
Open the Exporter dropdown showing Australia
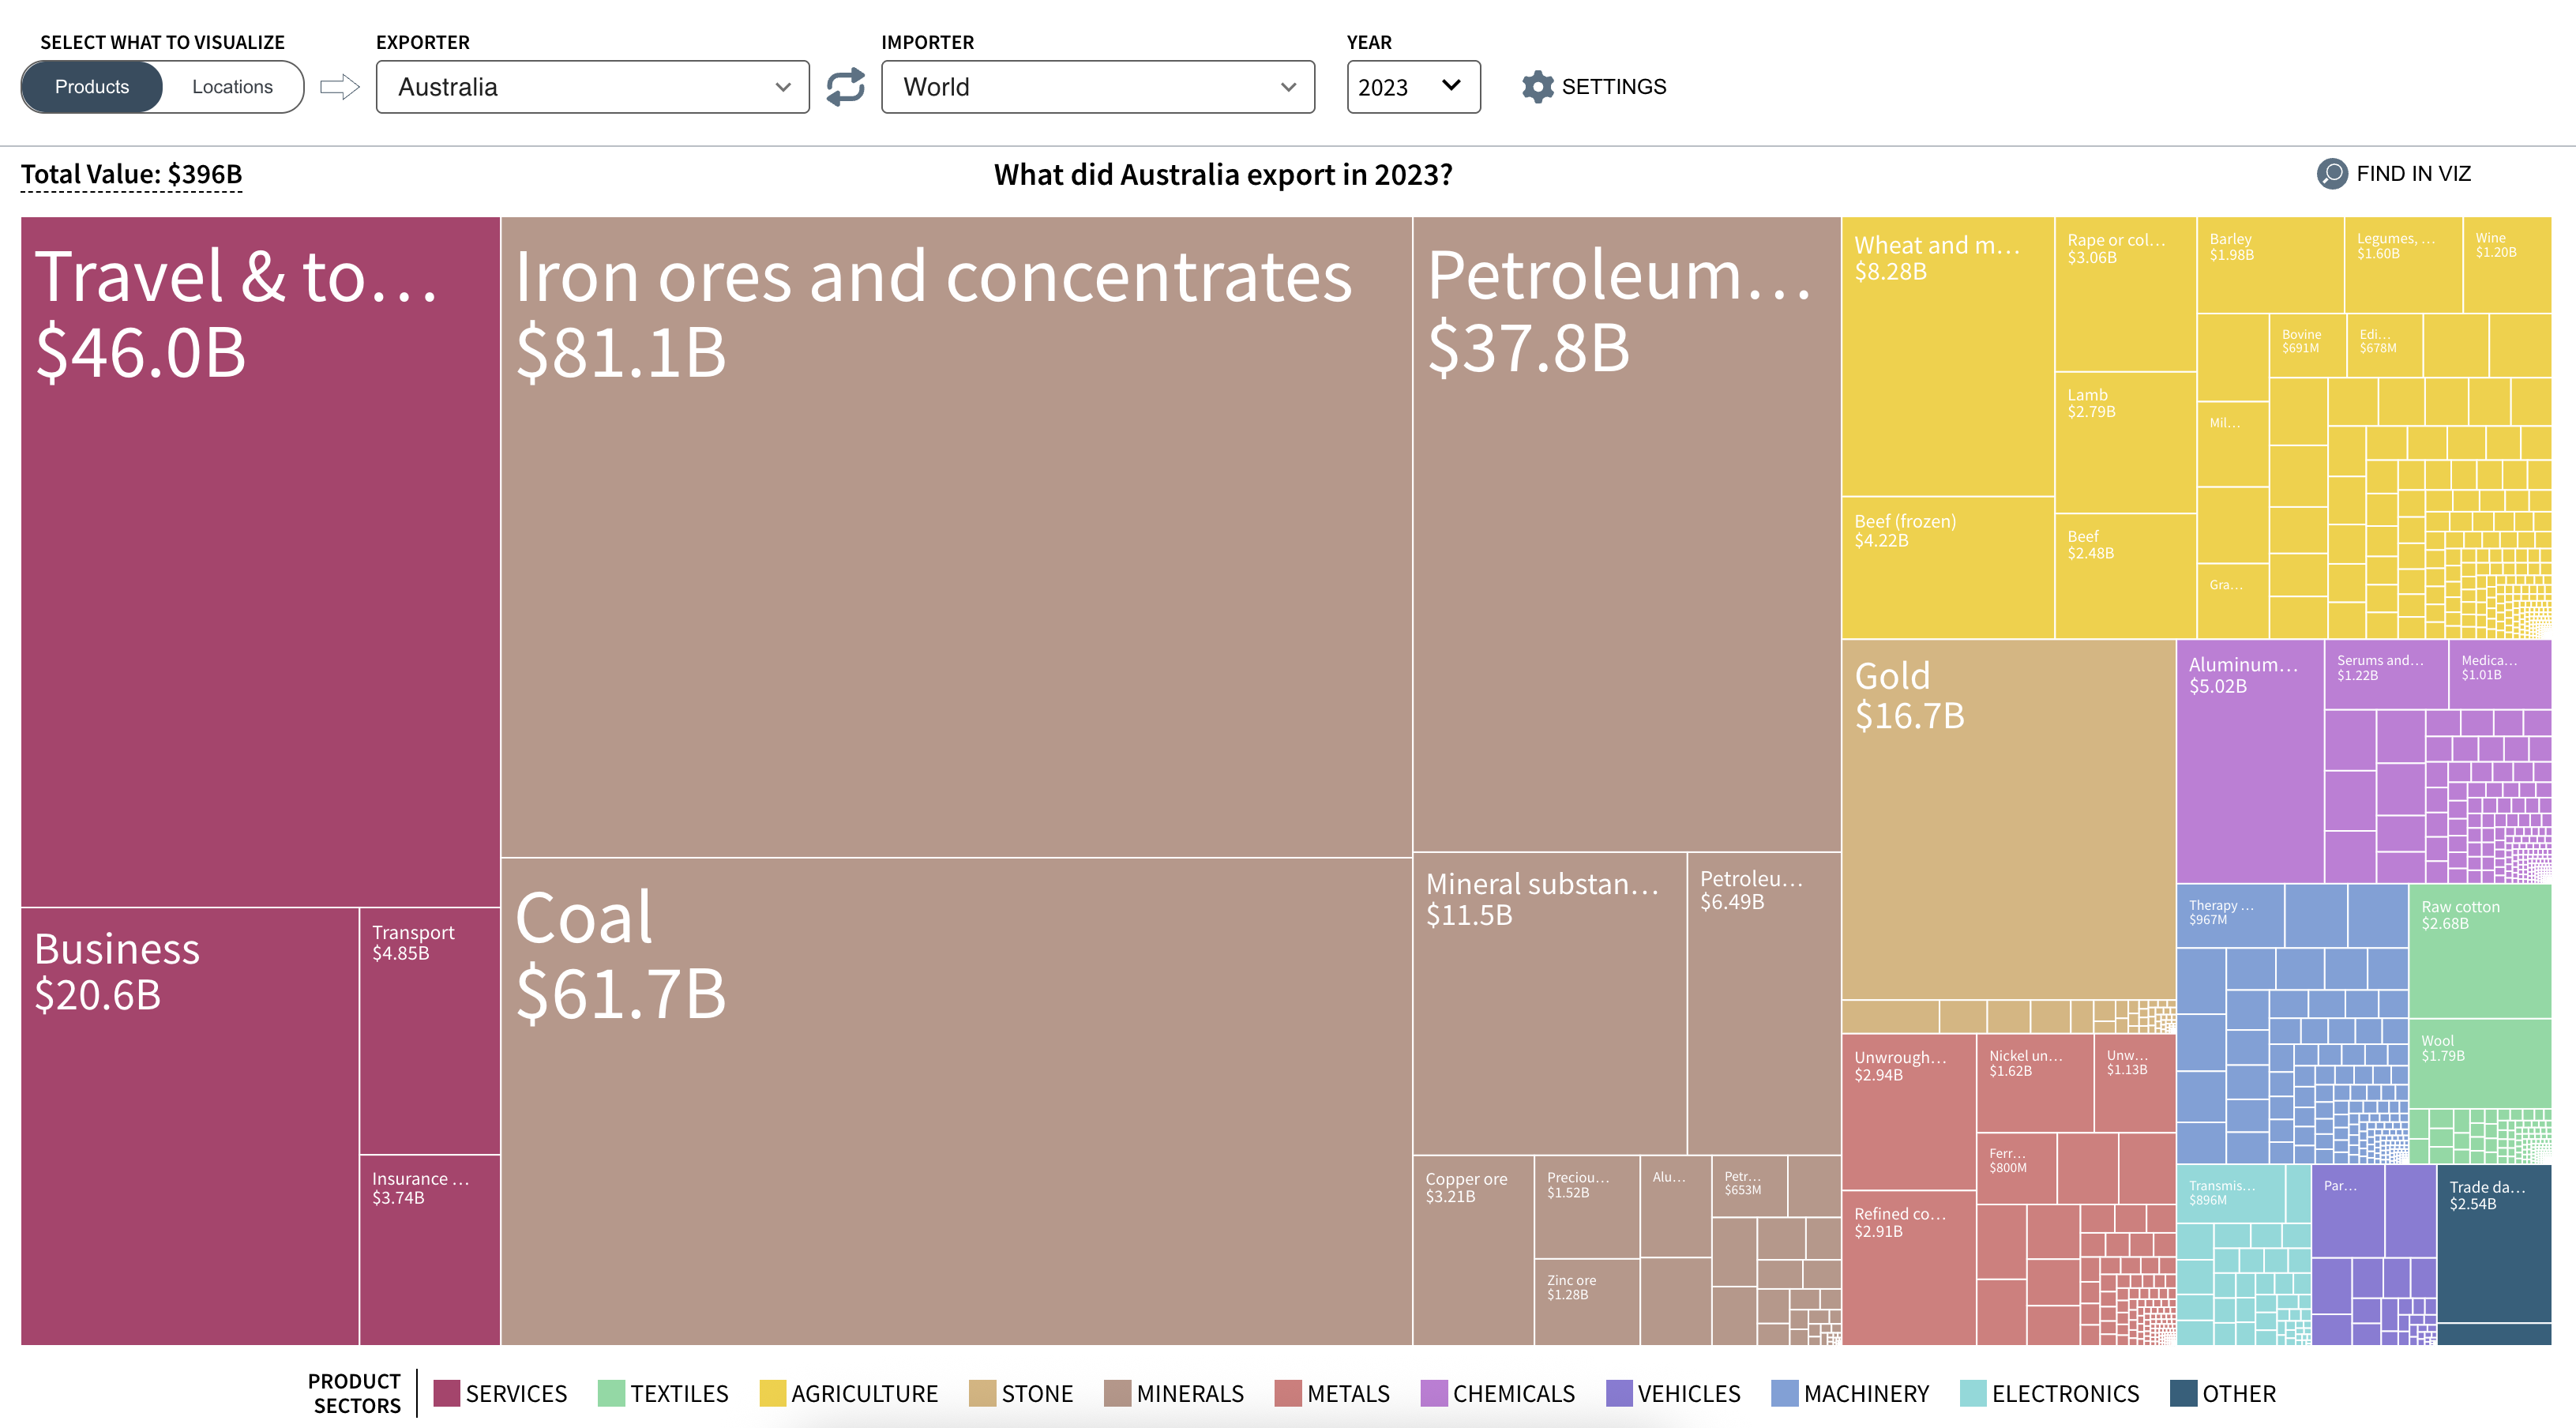[x=592, y=87]
